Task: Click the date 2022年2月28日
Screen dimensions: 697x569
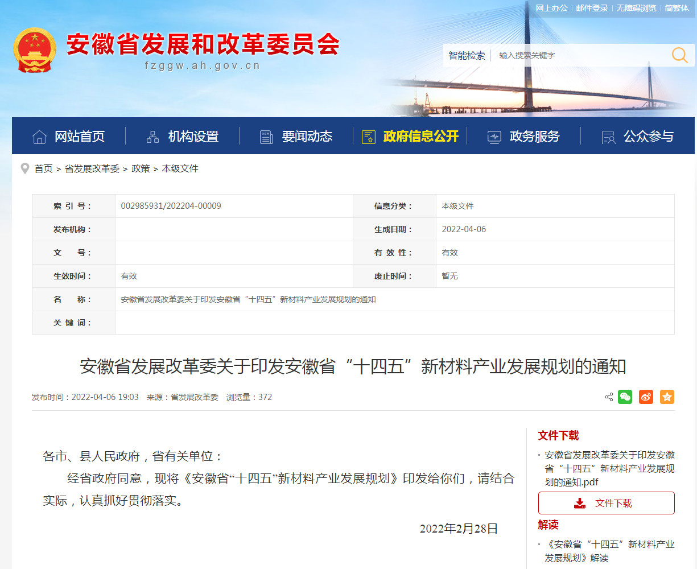Action: pos(459,529)
